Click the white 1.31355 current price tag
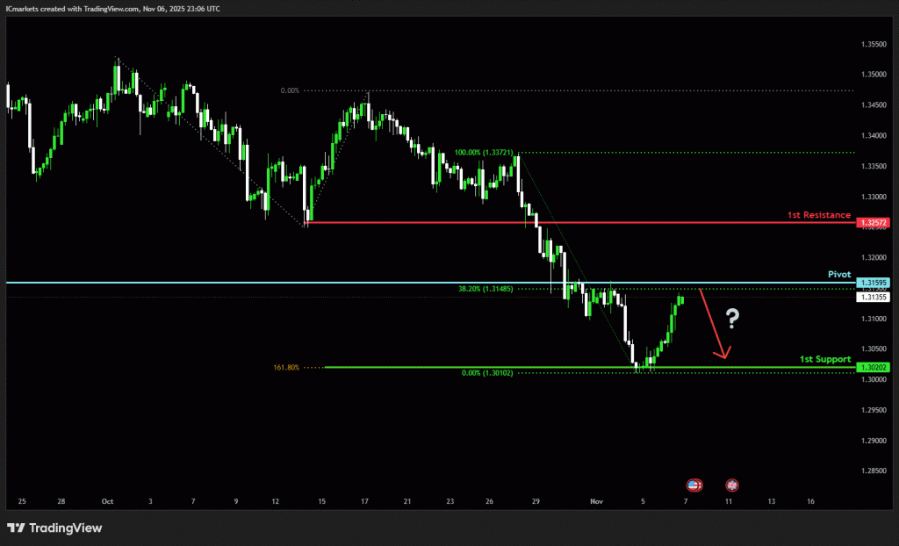899x546 pixels. (x=874, y=298)
